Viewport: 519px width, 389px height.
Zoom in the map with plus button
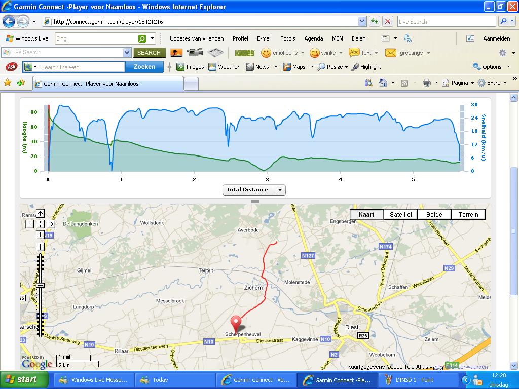pyautogui.click(x=40, y=247)
